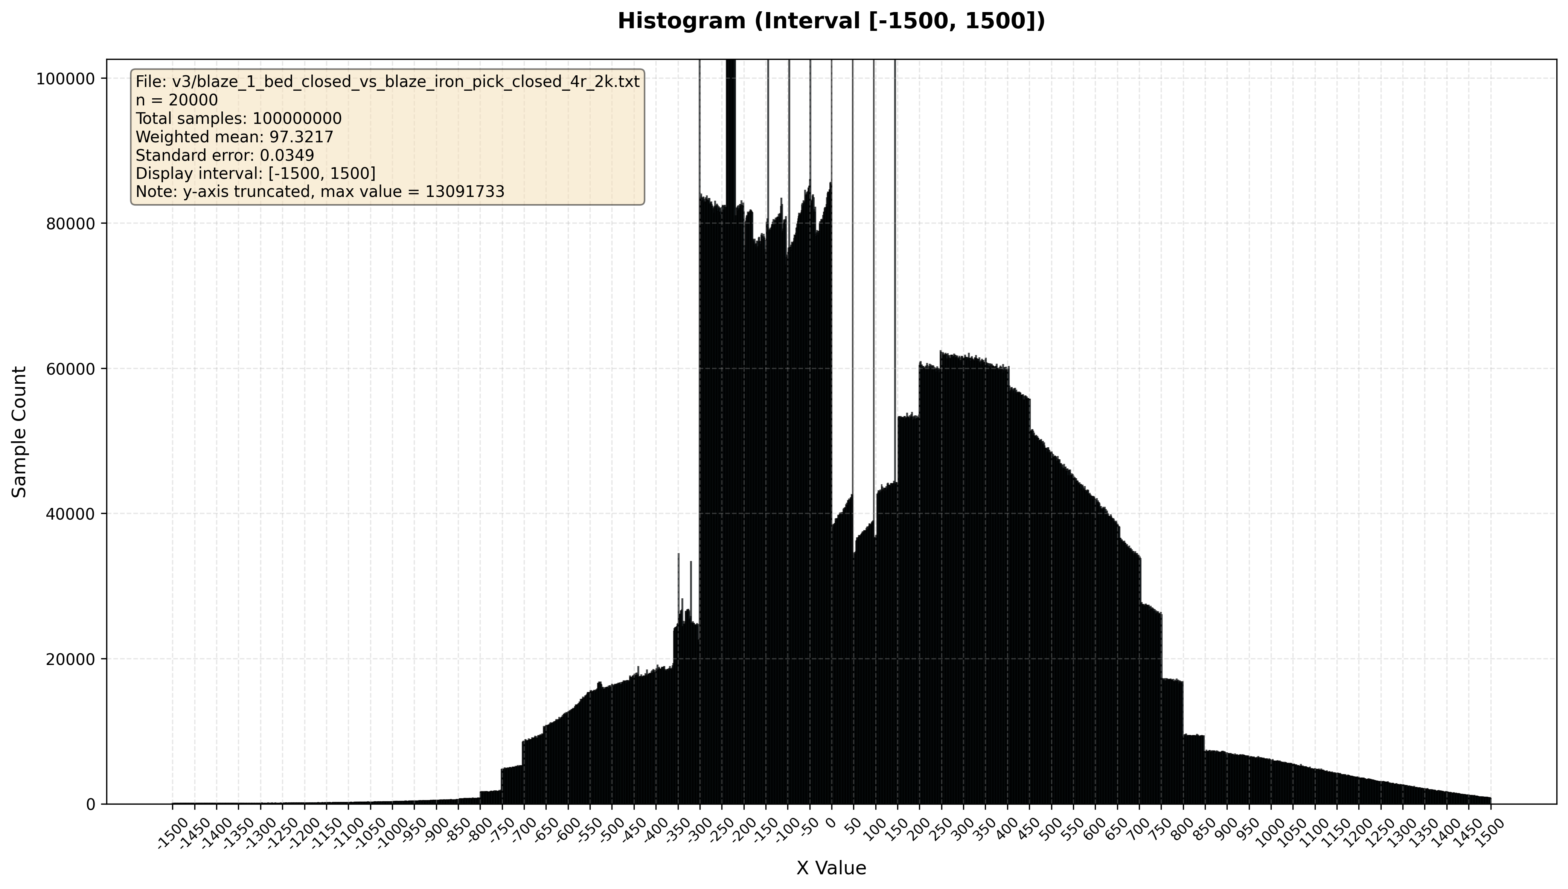Image resolution: width=1568 pixels, height=889 pixels.
Task: Click the 0 y-axis tick label
Action: (91, 804)
